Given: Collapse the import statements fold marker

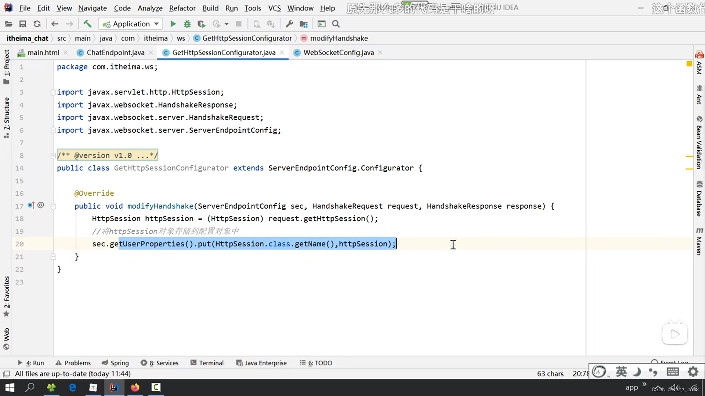Looking at the screenshot, I should [x=53, y=92].
